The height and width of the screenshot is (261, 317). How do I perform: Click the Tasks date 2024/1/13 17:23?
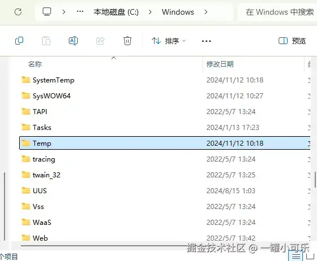[233, 128]
